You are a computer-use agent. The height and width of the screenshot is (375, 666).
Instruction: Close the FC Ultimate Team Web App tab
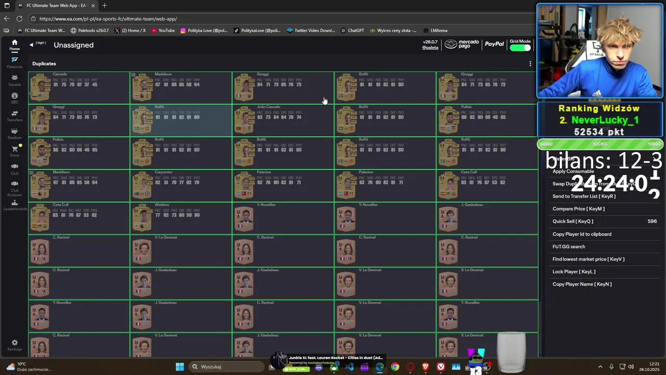(93, 6)
